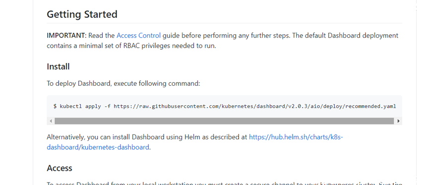The width and height of the screenshot is (429, 185).
Task: Click the bold IMPORTANT label
Action: pyautogui.click(x=66, y=36)
